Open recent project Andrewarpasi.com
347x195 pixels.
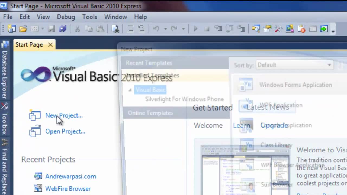(70, 176)
